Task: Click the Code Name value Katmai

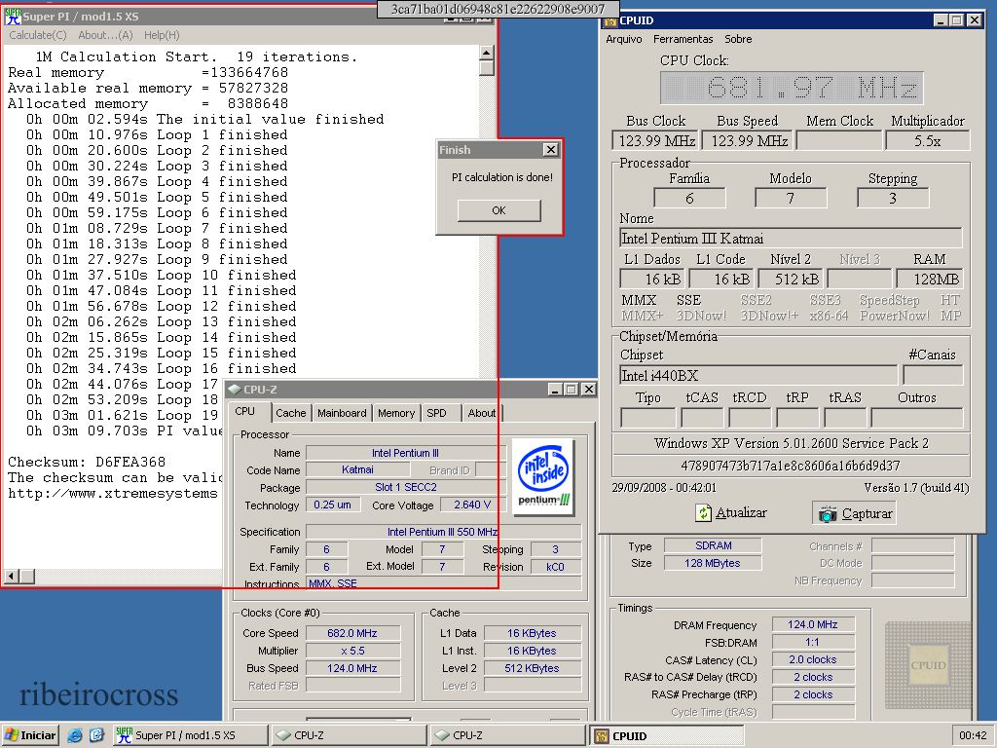Action: click(x=357, y=469)
